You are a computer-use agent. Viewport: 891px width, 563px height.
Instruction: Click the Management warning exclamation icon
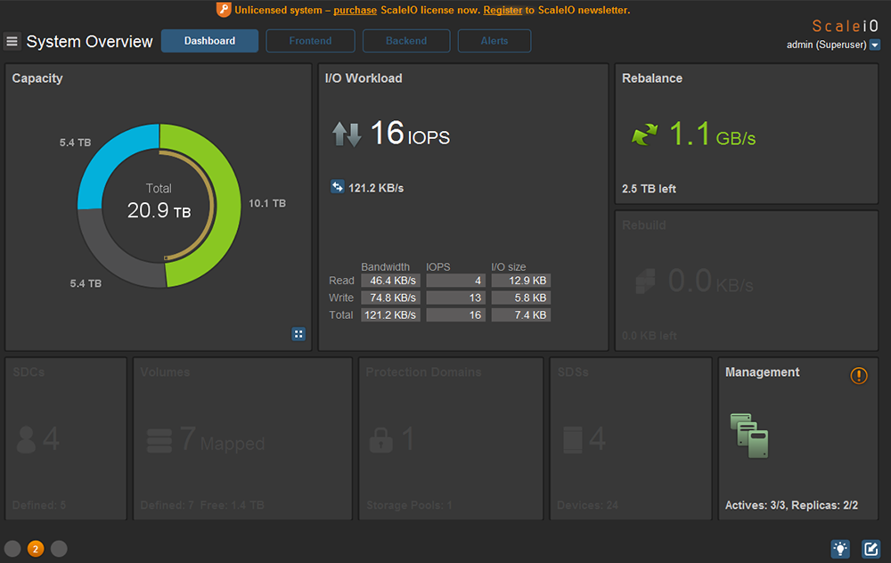(859, 376)
